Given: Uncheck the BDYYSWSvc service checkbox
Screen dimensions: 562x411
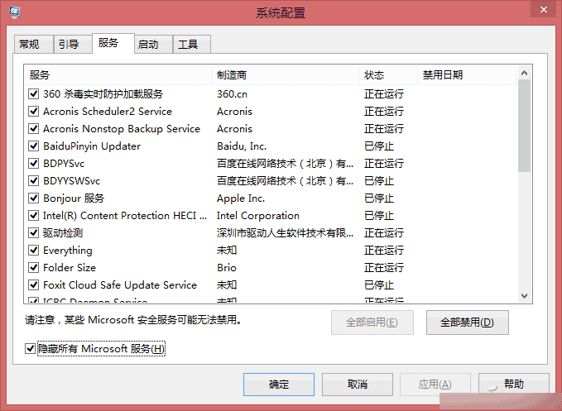Looking at the screenshot, I should [x=33, y=181].
